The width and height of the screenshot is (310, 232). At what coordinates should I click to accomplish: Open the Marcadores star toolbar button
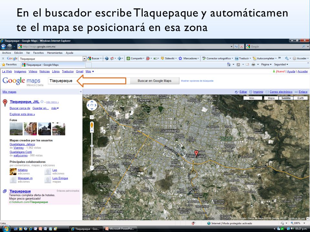189,58
